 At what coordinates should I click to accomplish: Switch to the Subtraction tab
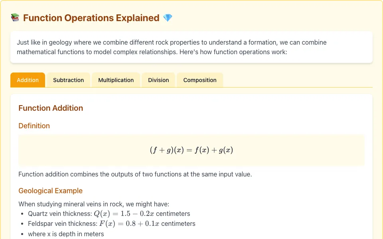(x=68, y=80)
